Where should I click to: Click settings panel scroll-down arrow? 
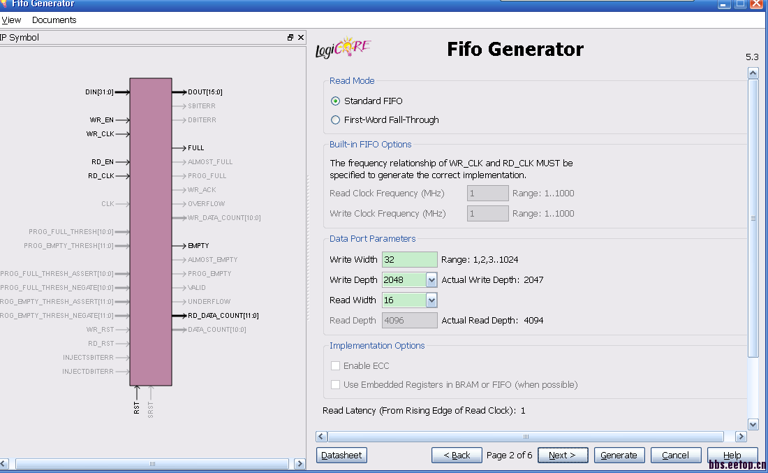753,425
